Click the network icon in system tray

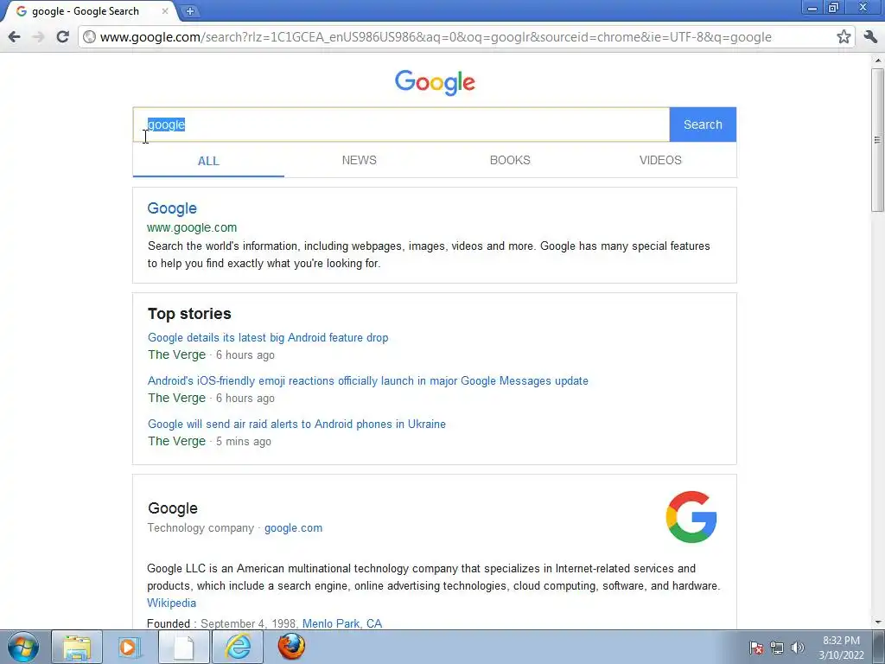(x=777, y=648)
